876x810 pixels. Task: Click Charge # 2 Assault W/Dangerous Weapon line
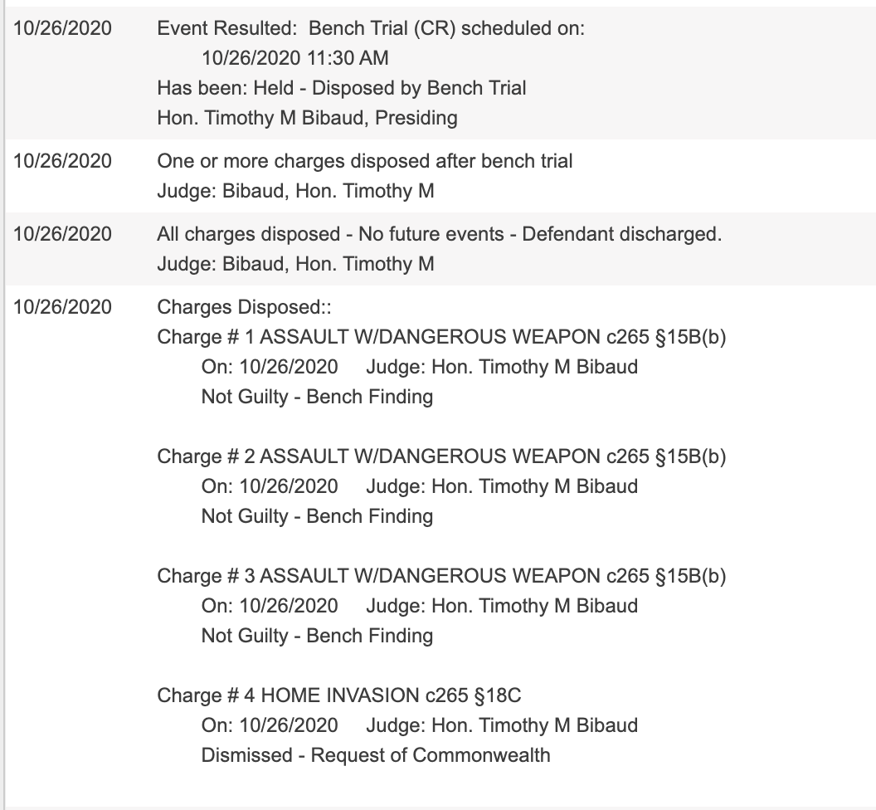point(441,456)
